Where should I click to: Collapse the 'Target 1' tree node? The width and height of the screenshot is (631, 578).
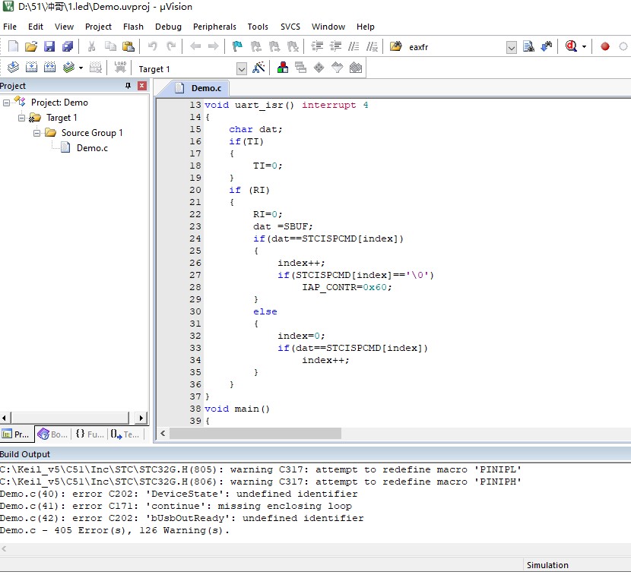tap(22, 118)
